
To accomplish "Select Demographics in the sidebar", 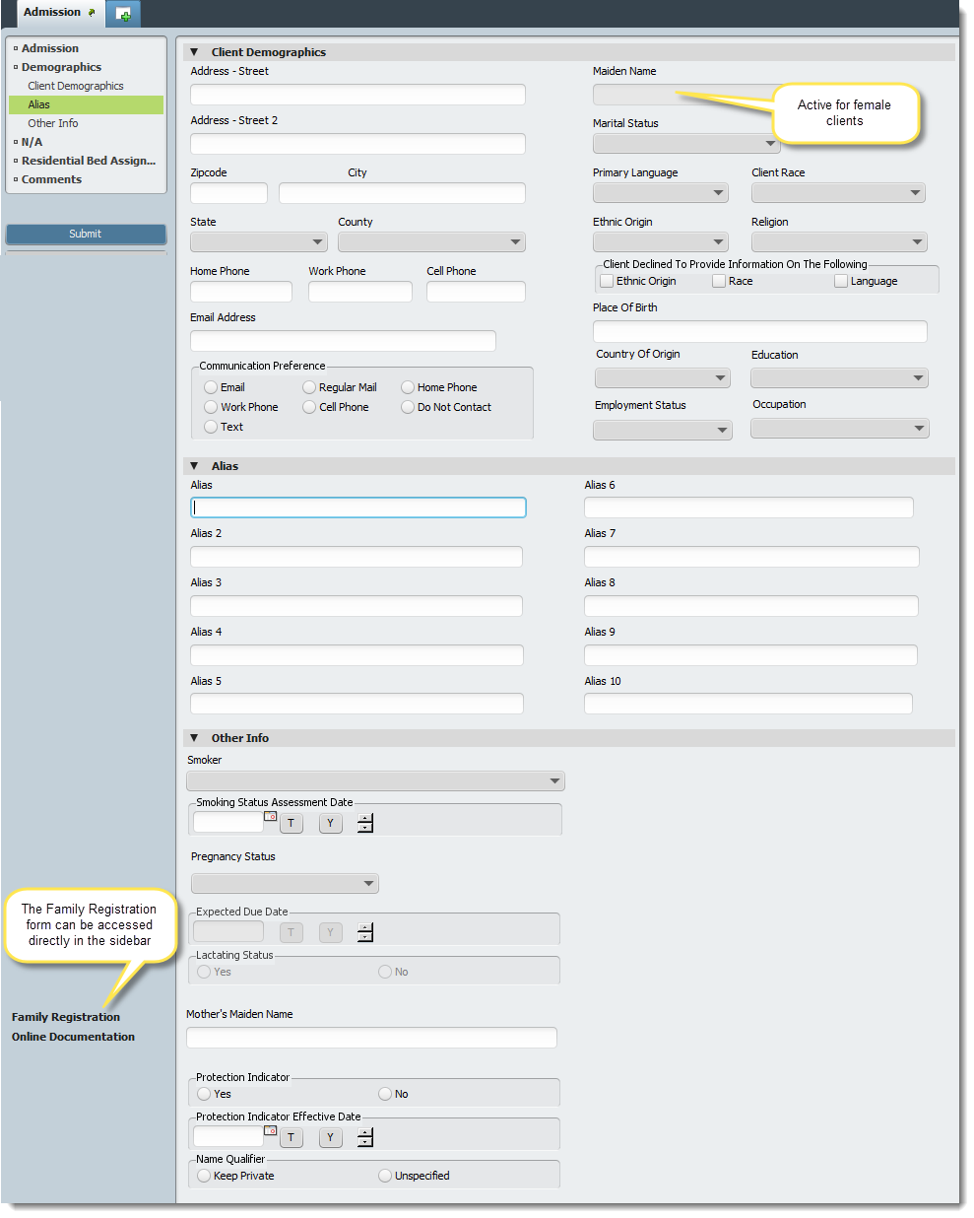I will click(61, 67).
